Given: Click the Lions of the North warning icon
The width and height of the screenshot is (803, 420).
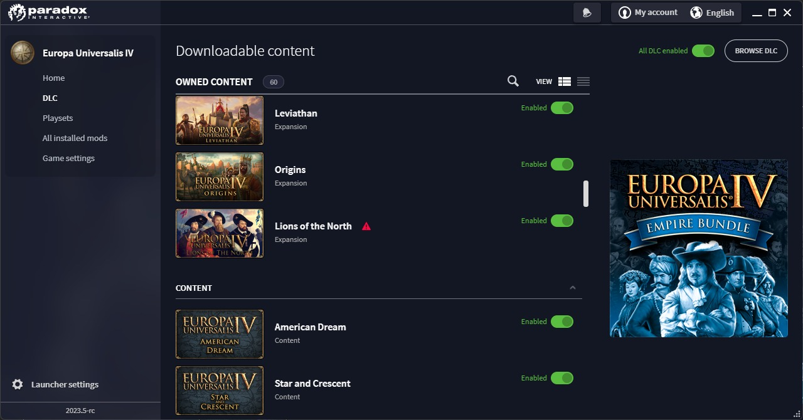Looking at the screenshot, I should tap(366, 226).
